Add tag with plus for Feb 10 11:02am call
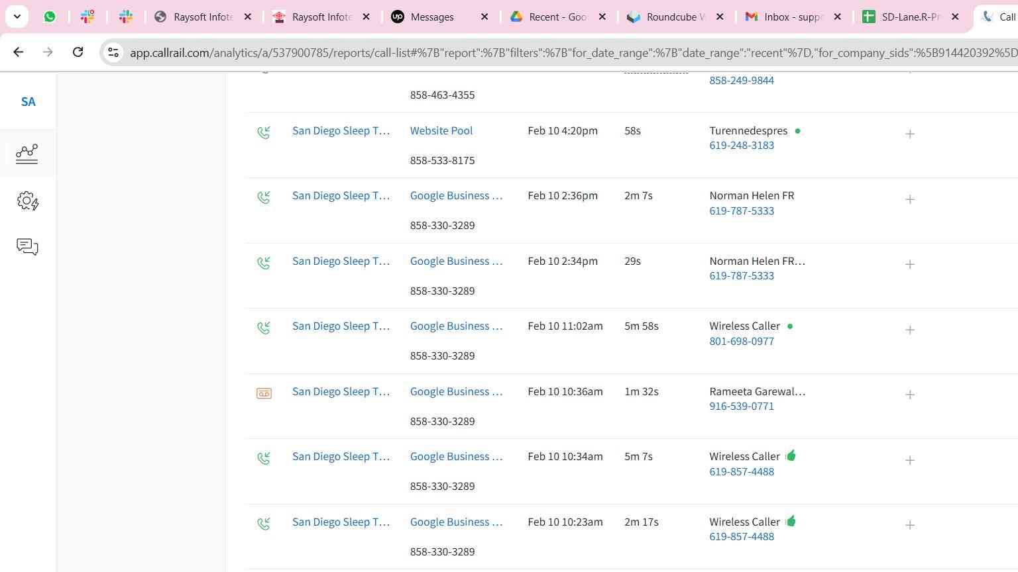 pos(910,330)
